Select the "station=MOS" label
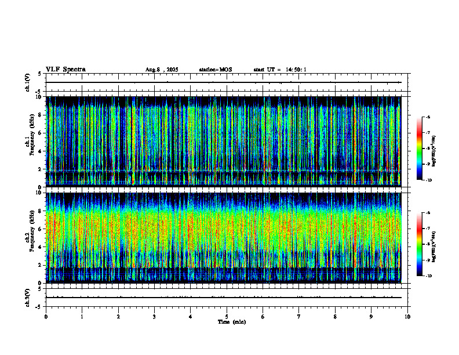Viewport: 459px width, 355px height. pyautogui.click(x=216, y=70)
